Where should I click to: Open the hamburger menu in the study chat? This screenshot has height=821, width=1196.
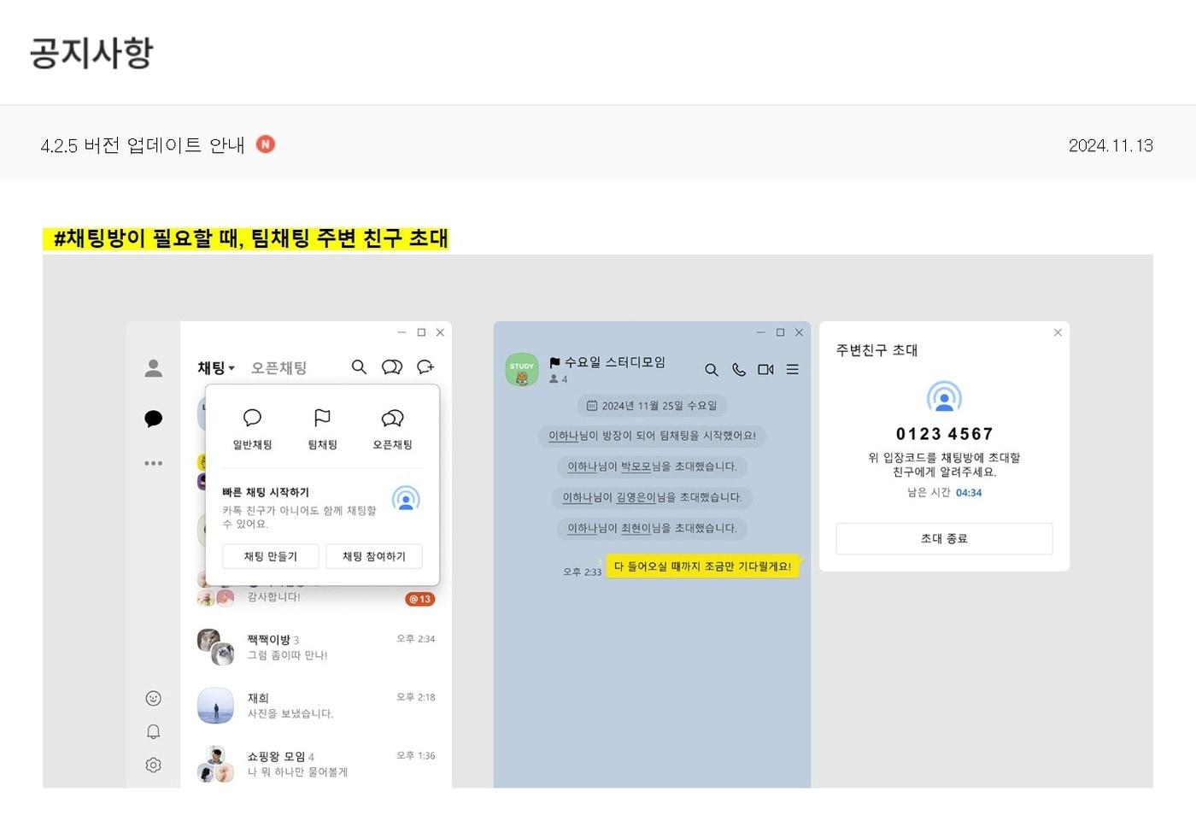(x=792, y=370)
